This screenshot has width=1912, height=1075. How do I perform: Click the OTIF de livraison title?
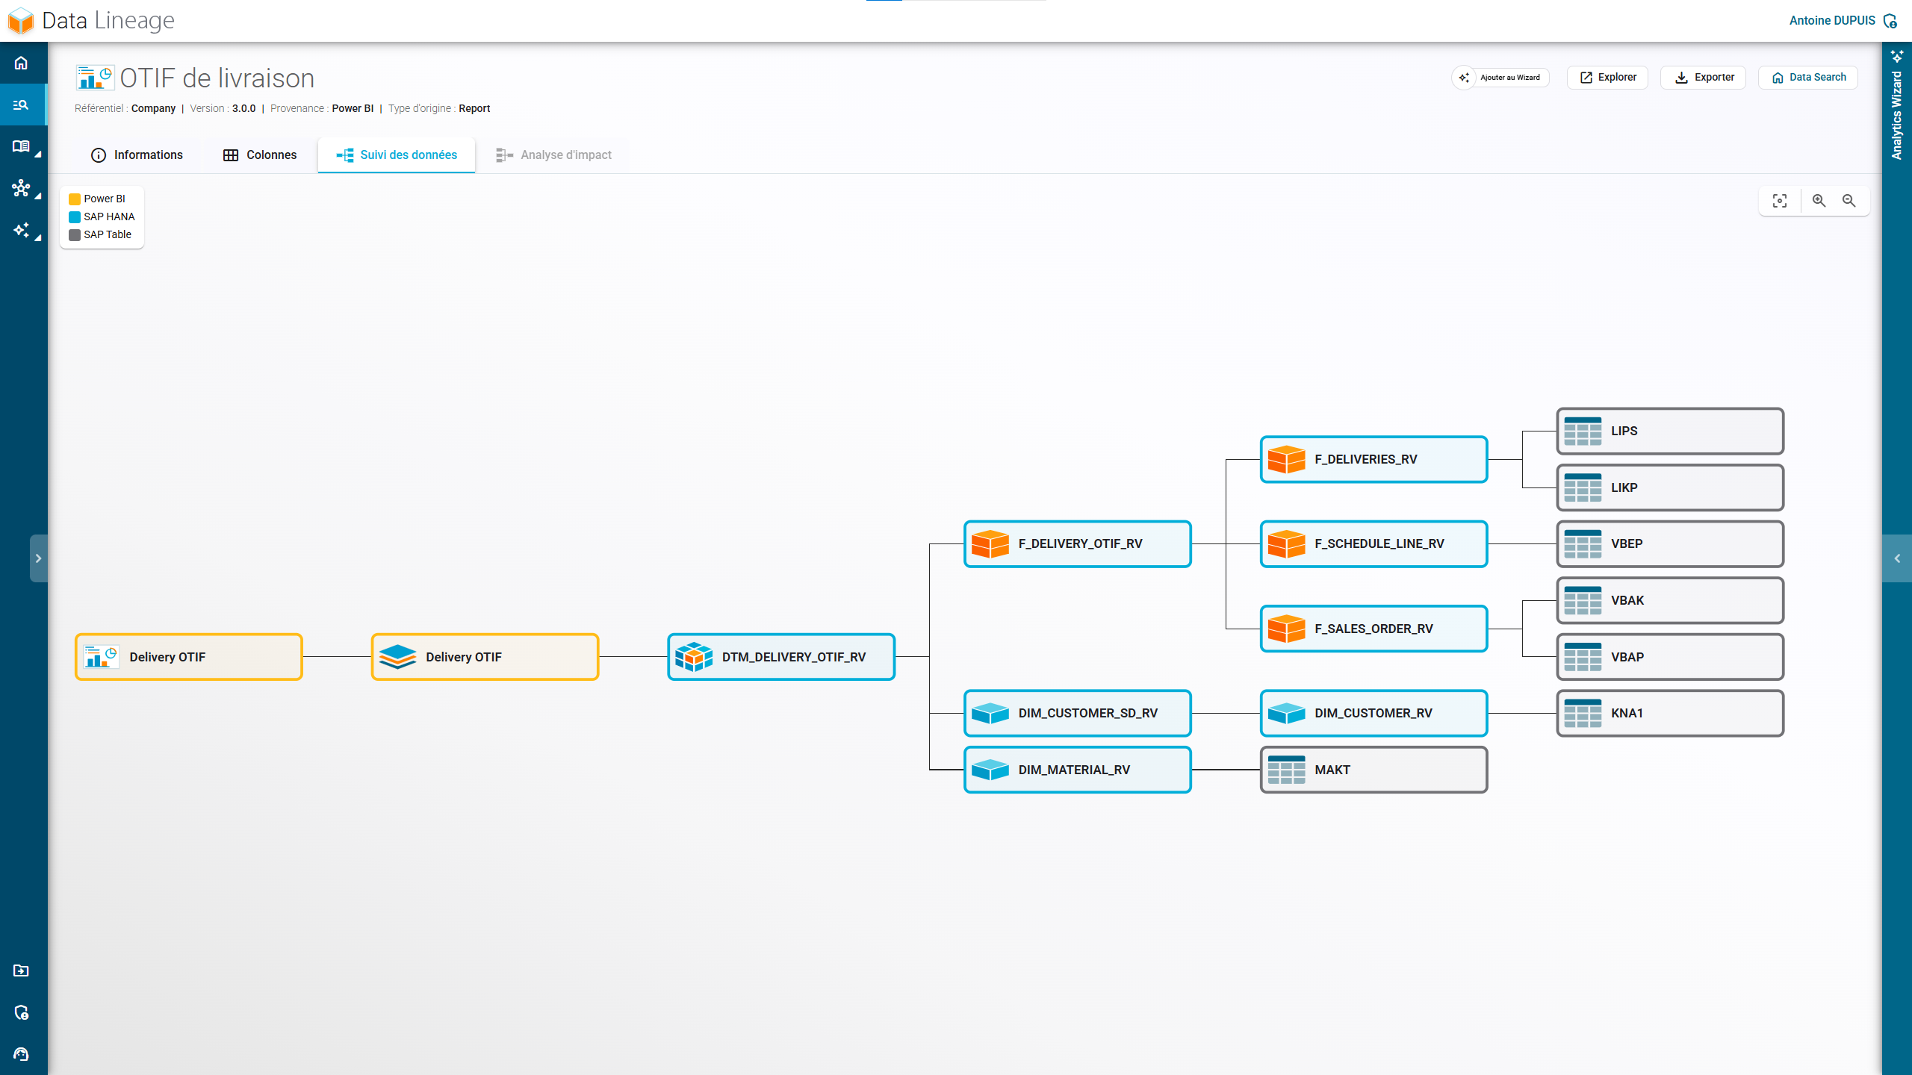(217, 78)
